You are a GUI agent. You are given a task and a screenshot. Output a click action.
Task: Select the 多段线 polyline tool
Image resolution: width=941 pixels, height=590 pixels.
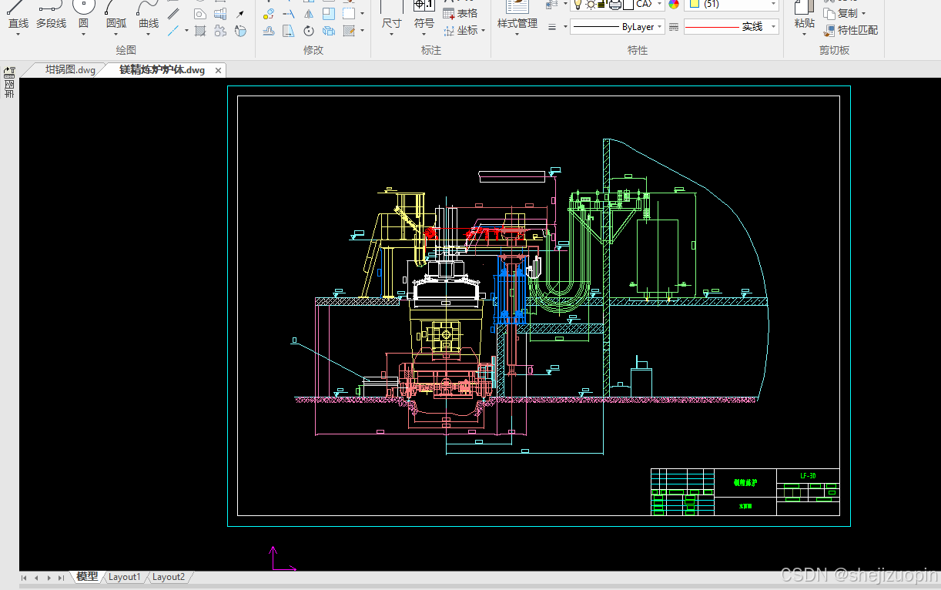51,16
